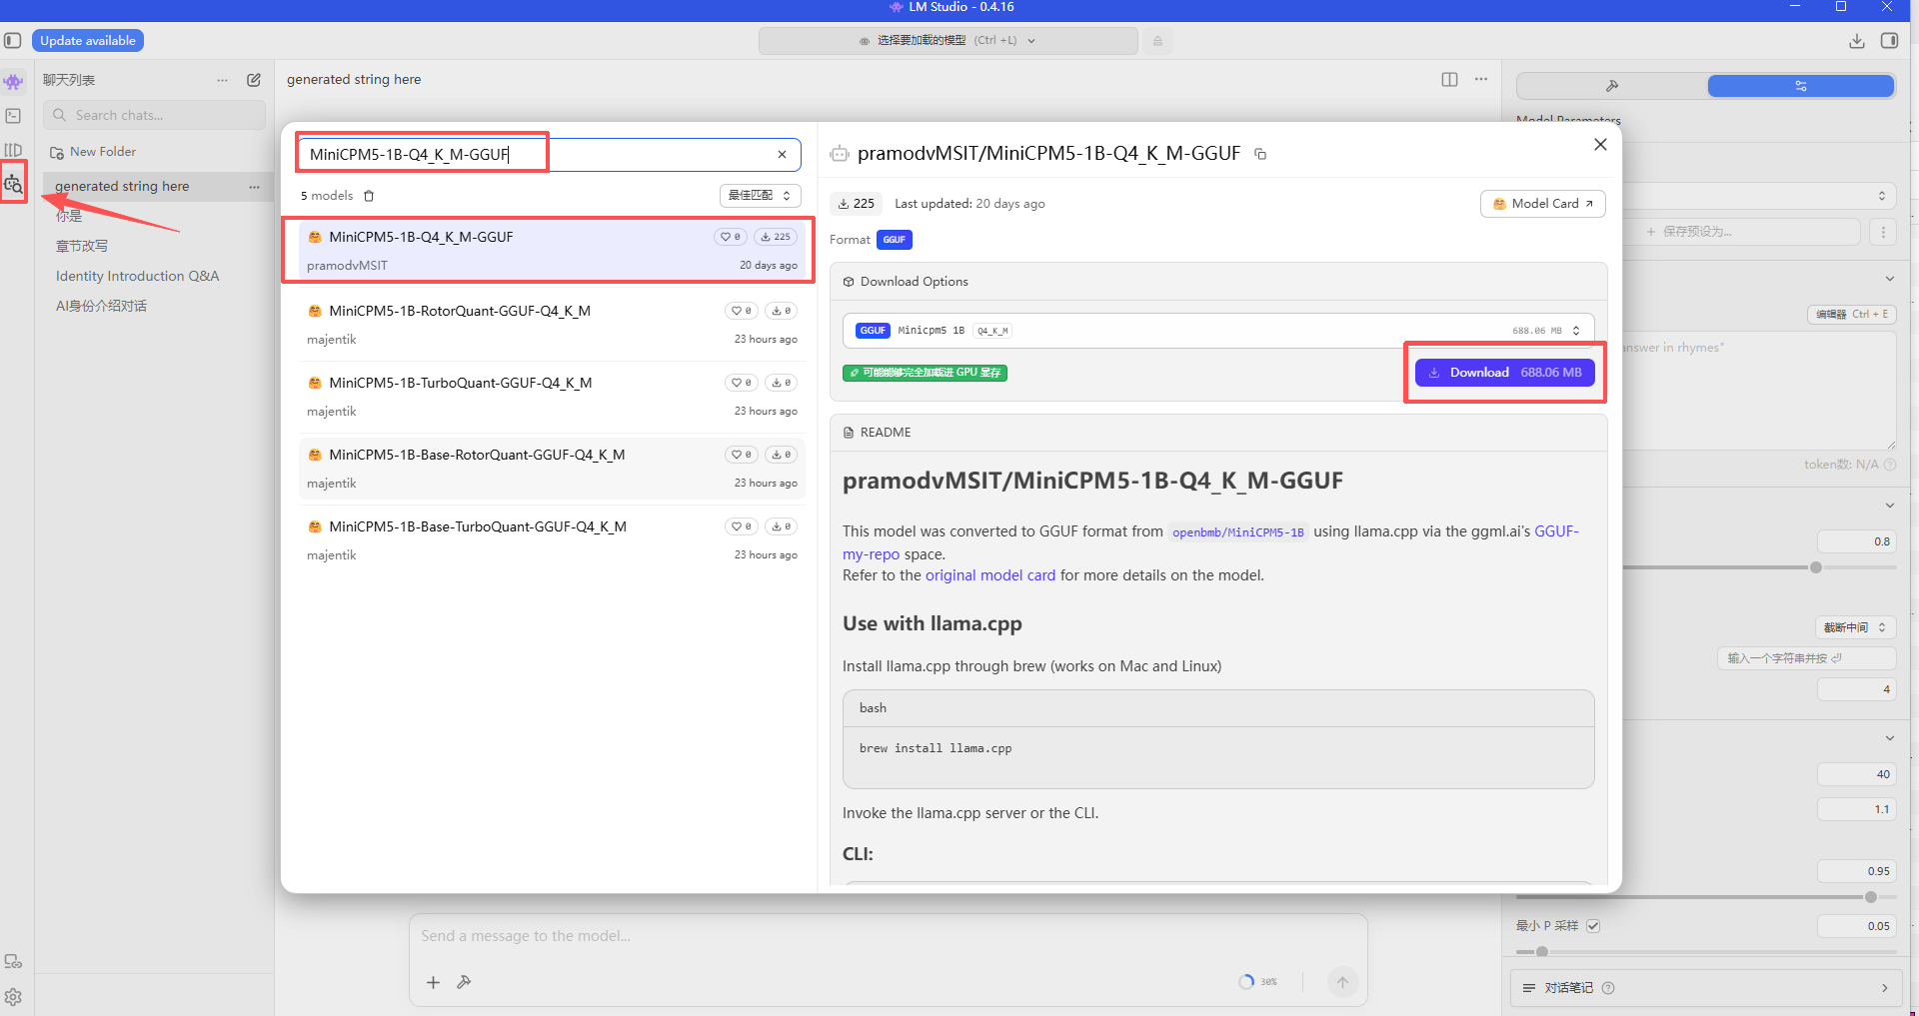
Task: Follow the openbmb/MiniCPM5-1B link
Action: coord(1237,532)
